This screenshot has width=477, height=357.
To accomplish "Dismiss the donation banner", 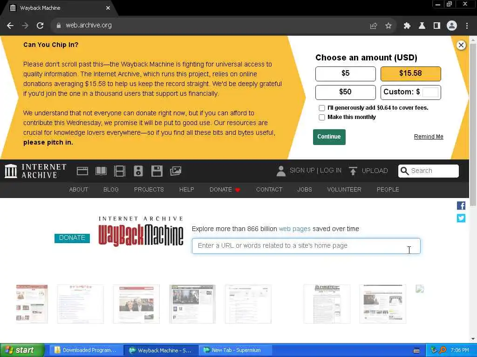I will point(461,45).
